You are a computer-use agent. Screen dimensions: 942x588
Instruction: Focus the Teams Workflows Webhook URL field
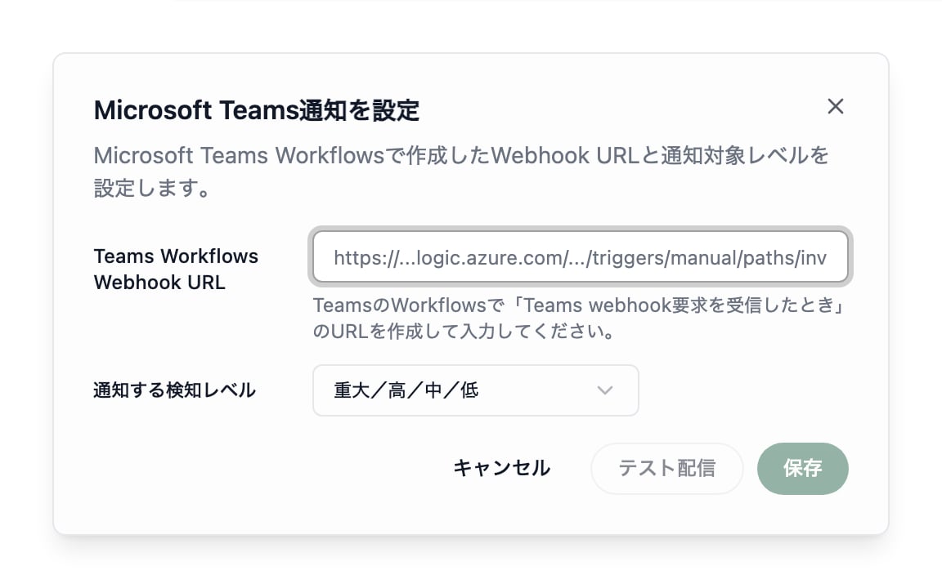click(x=581, y=256)
